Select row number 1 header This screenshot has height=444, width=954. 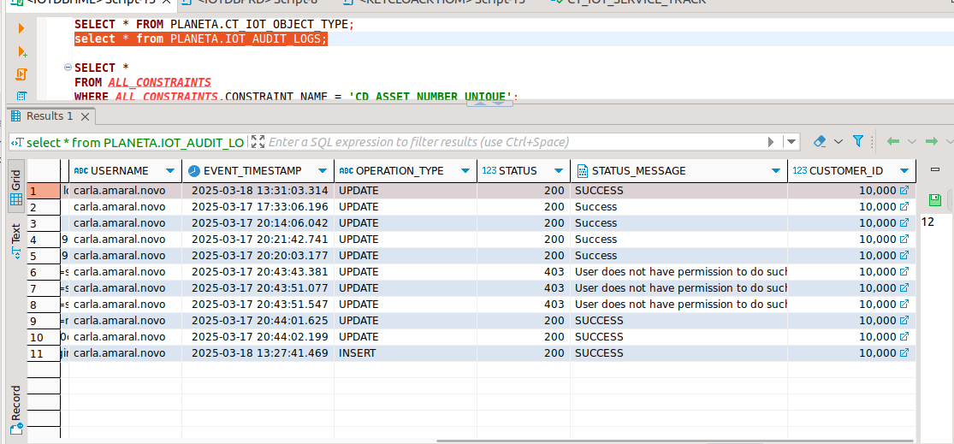[x=43, y=191]
